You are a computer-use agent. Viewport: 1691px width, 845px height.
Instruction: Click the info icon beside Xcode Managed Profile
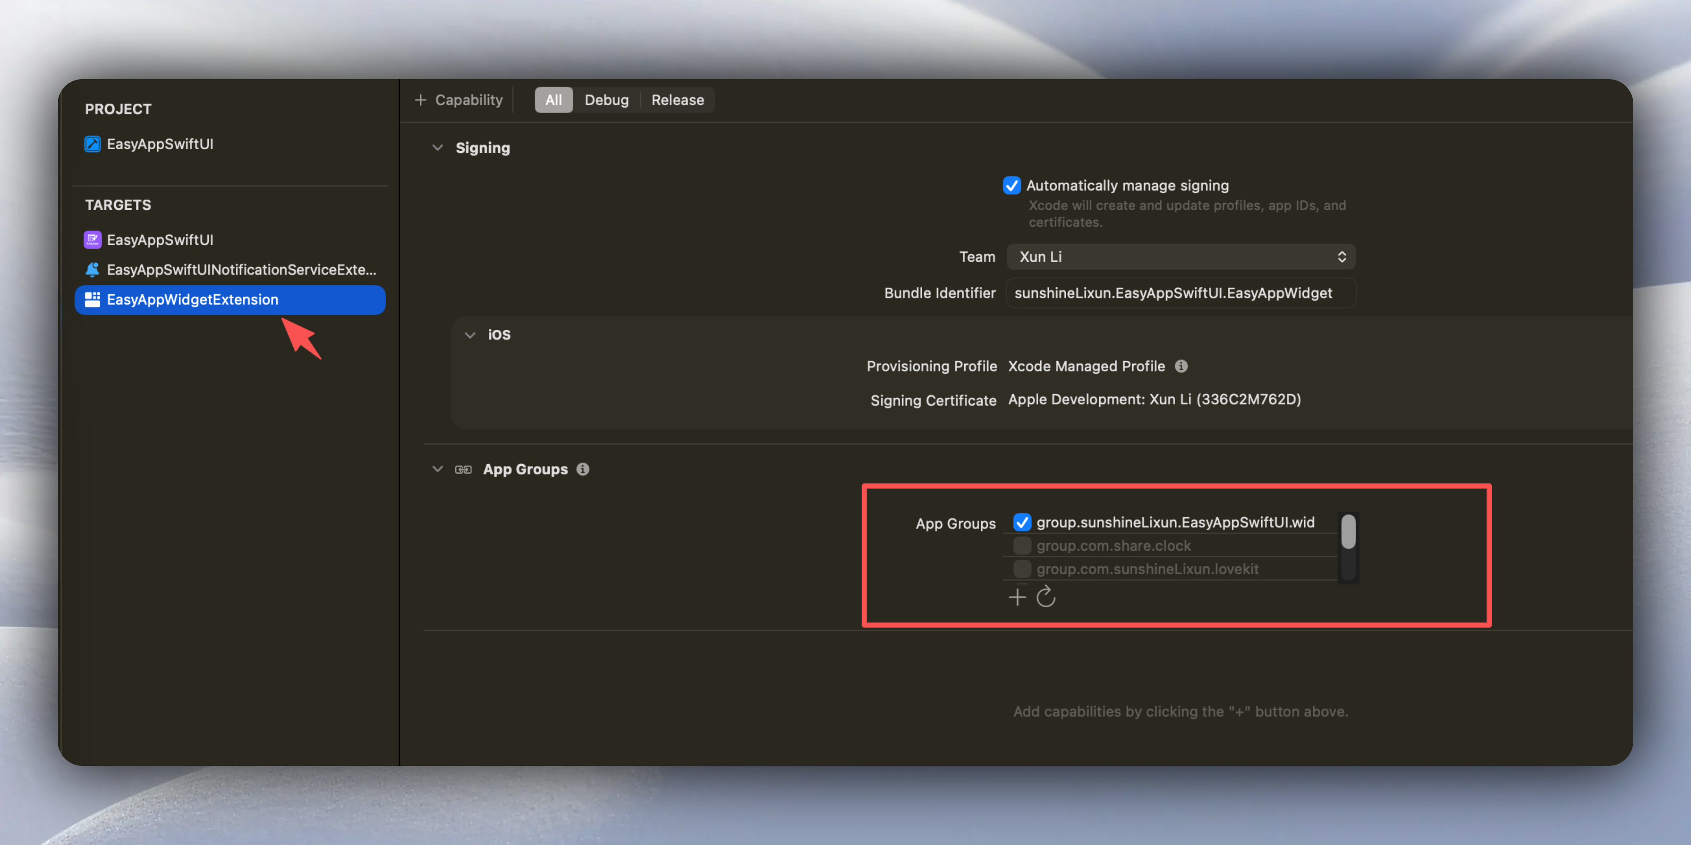pos(1182,366)
